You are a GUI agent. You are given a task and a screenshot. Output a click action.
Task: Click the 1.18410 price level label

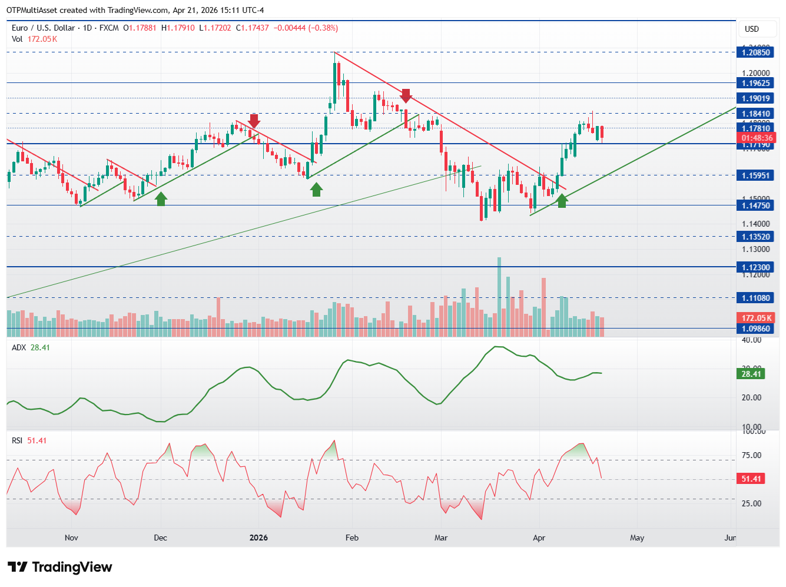[x=756, y=114]
